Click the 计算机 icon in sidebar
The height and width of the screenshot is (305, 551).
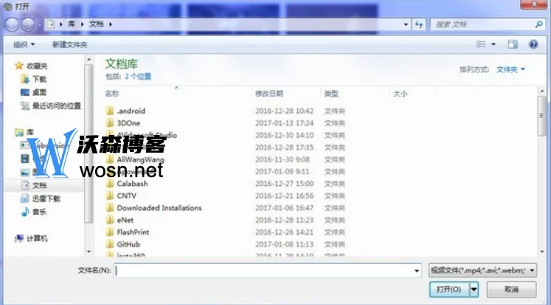19,239
